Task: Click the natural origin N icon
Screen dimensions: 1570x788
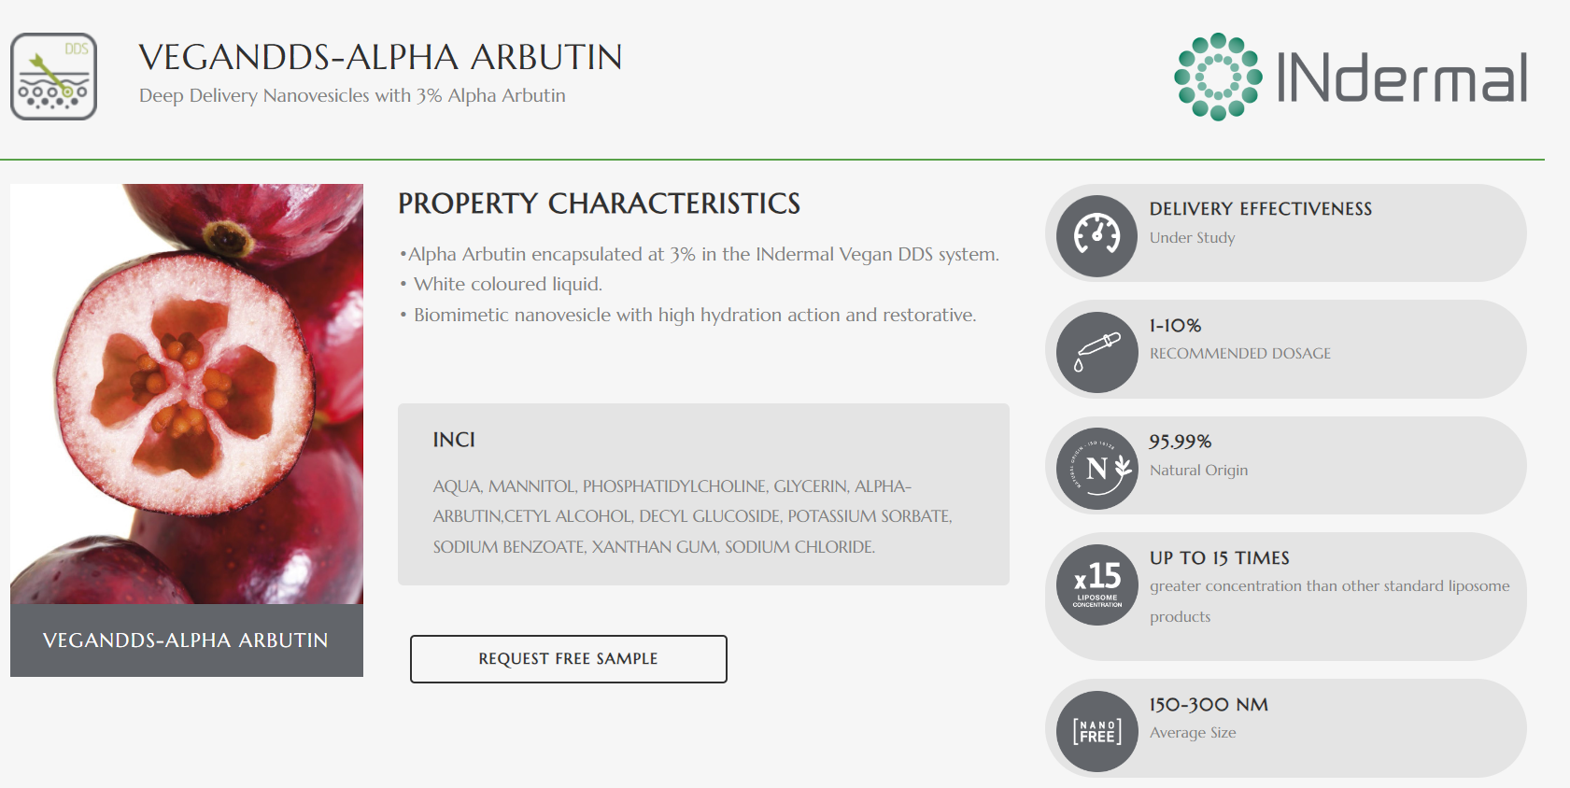Action: pos(1097,469)
